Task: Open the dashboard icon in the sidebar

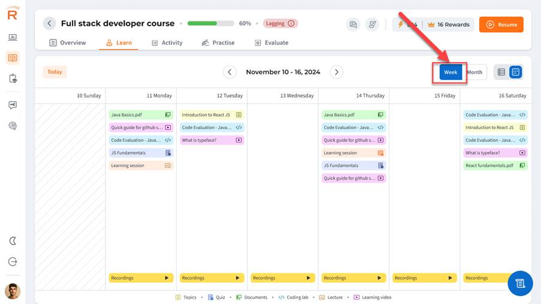Action: click(x=13, y=37)
